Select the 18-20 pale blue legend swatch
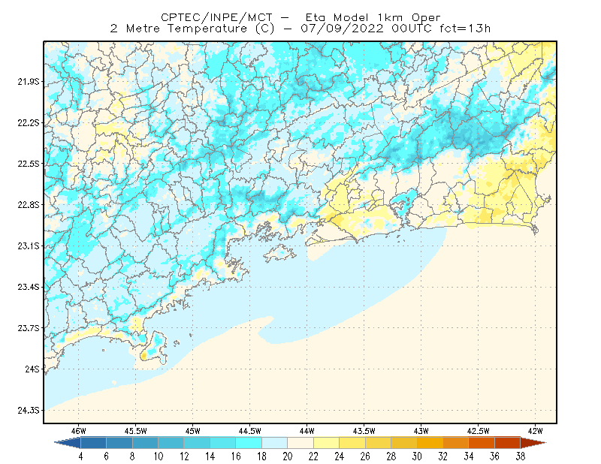 [x=274, y=443]
